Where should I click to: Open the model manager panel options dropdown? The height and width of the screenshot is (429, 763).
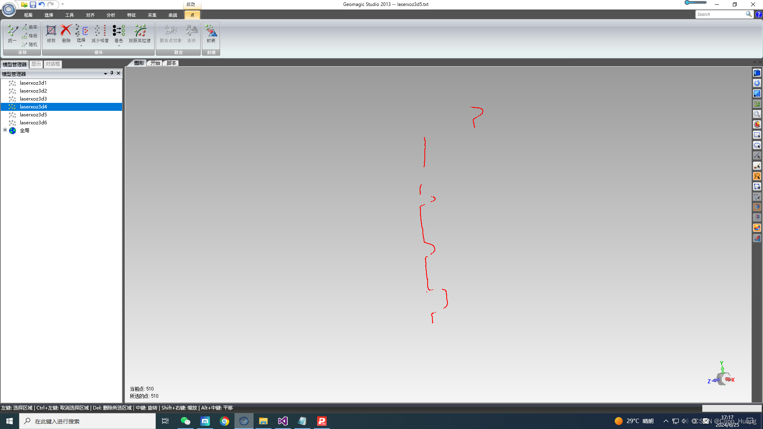point(105,73)
